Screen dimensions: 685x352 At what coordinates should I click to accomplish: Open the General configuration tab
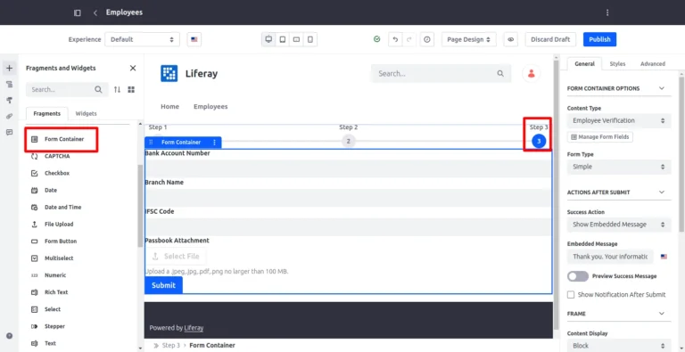point(584,64)
